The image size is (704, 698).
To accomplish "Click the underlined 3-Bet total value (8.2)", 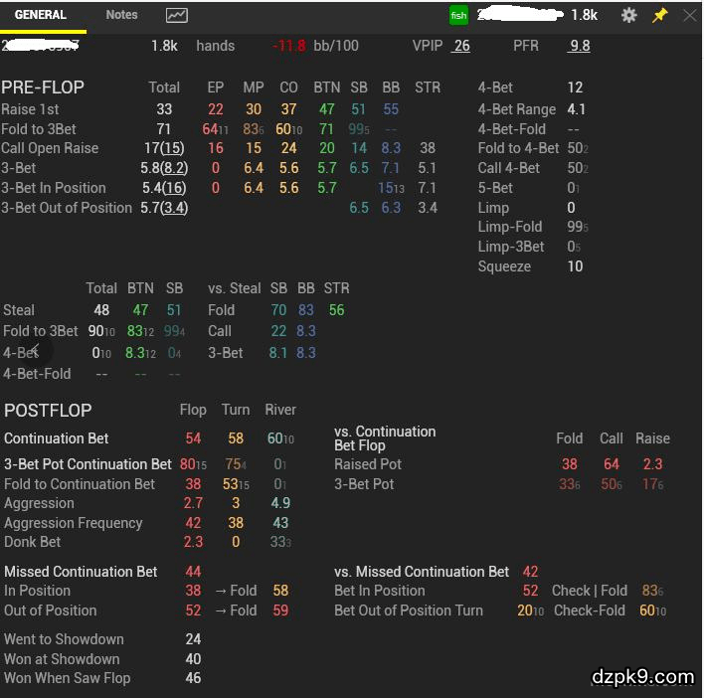I will (x=174, y=168).
